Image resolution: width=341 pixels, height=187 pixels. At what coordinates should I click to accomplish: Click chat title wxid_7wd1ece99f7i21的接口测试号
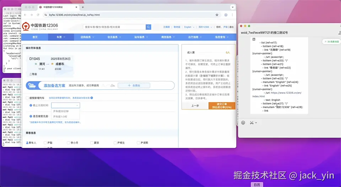264,33
